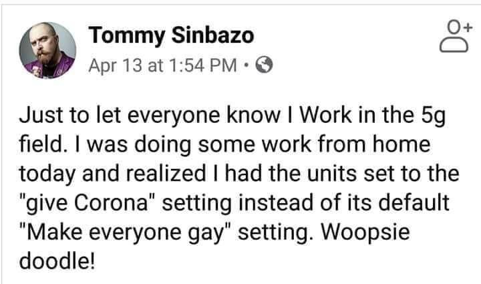
Task: Open Tommy Sinbazo's profile picture
Action: click(x=47, y=50)
